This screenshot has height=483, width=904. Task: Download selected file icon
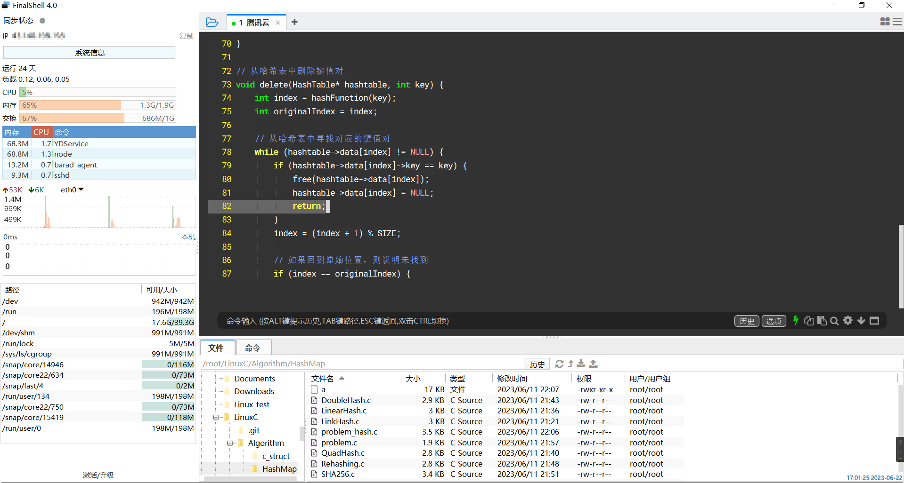pyautogui.click(x=581, y=364)
